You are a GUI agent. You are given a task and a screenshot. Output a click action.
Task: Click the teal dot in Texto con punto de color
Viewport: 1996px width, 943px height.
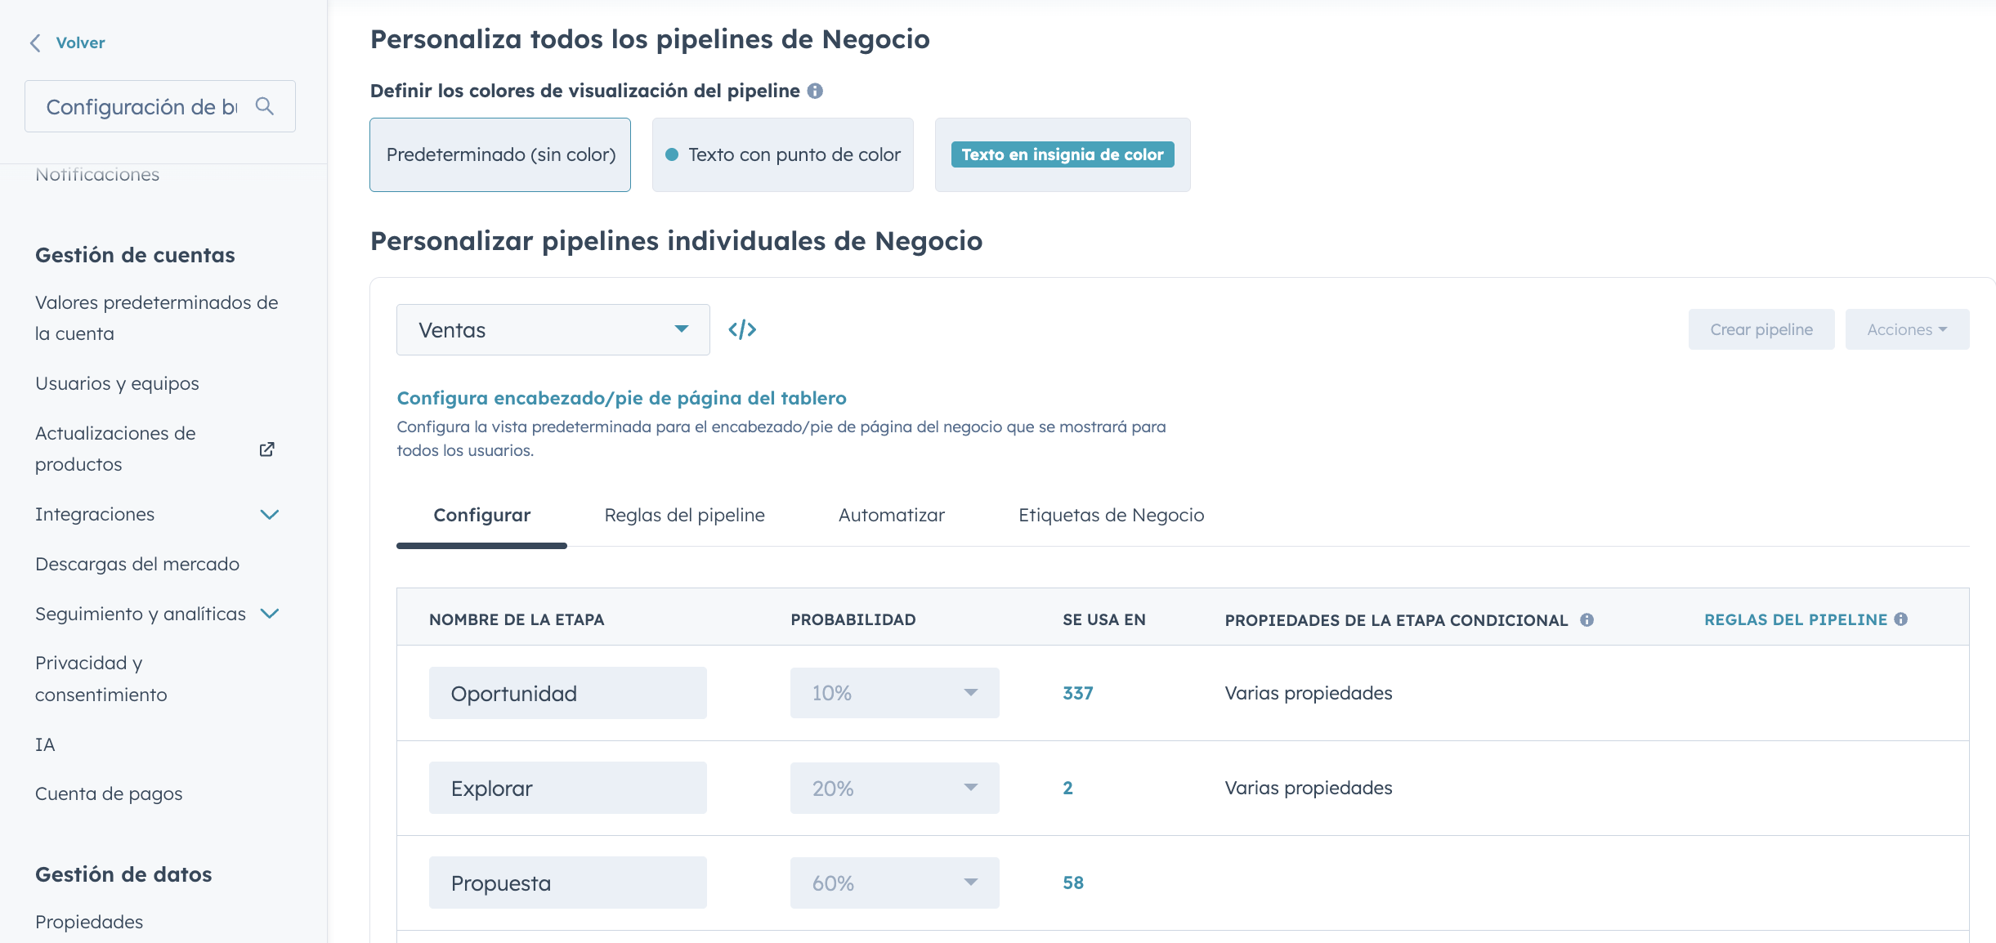(673, 154)
